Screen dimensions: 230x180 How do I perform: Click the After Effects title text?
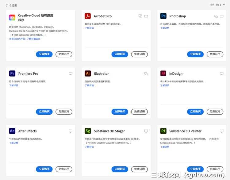27,131
